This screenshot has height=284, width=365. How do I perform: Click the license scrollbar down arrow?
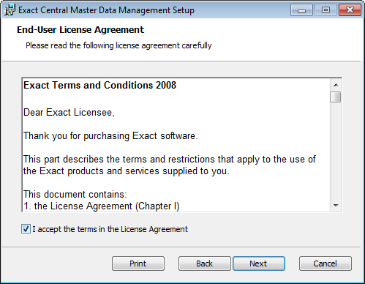point(336,206)
